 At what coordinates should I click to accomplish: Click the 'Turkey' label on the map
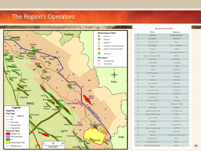[69, 34]
